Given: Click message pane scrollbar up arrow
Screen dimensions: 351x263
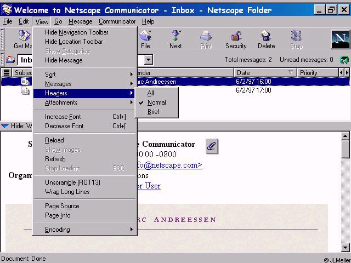Looking at the screenshot, I should click(x=346, y=136).
